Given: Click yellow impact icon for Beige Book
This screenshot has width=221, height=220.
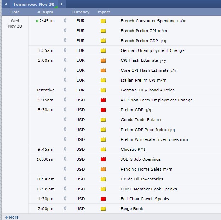Looking at the screenshot, I should [x=103, y=209].
